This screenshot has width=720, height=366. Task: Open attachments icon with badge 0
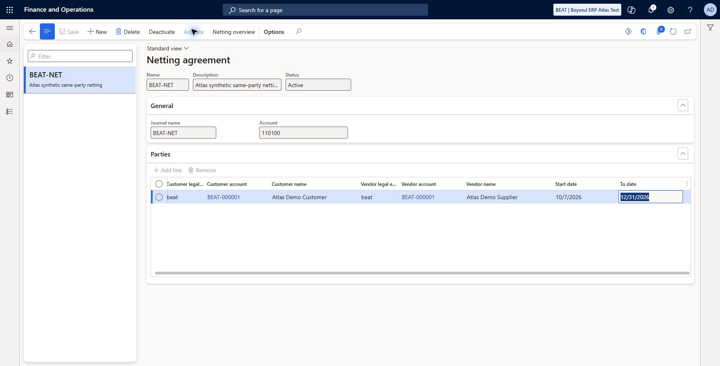(x=659, y=31)
